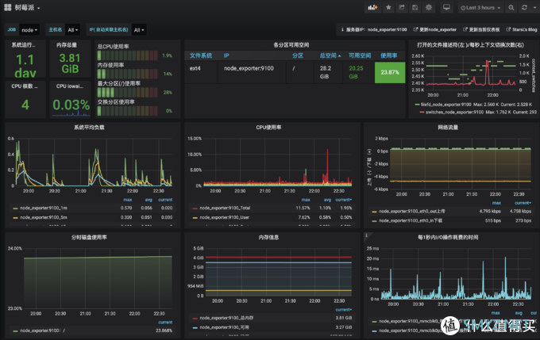This screenshot has height=340, width=540.
Task: Click the Share dashboard icon
Action: click(x=402, y=7)
